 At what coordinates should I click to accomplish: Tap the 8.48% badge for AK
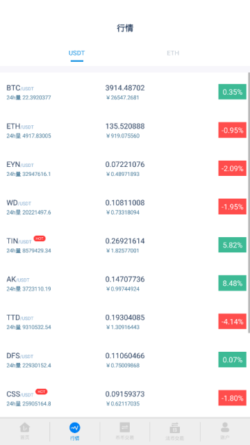(x=232, y=283)
